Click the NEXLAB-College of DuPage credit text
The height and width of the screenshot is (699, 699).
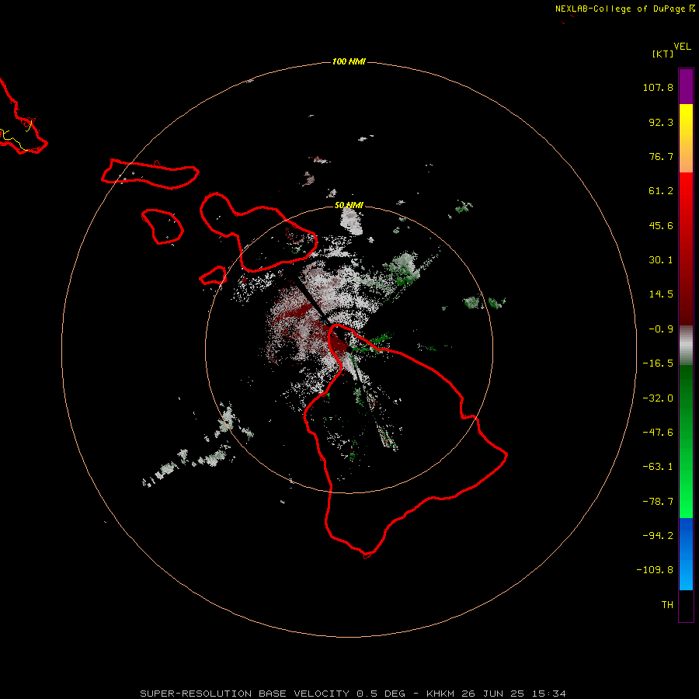click(625, 9)
